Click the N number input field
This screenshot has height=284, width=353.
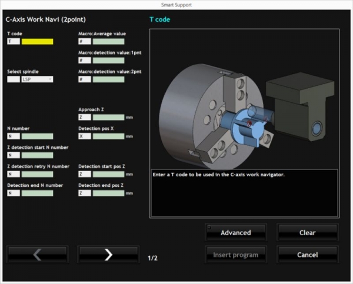pyautogui.click(x=37, y=136)
